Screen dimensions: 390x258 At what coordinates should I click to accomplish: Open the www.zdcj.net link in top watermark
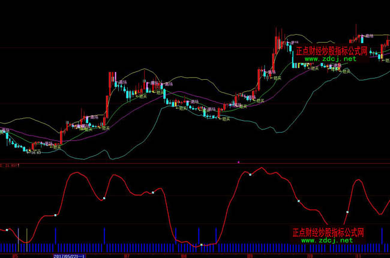click(329, 59)
